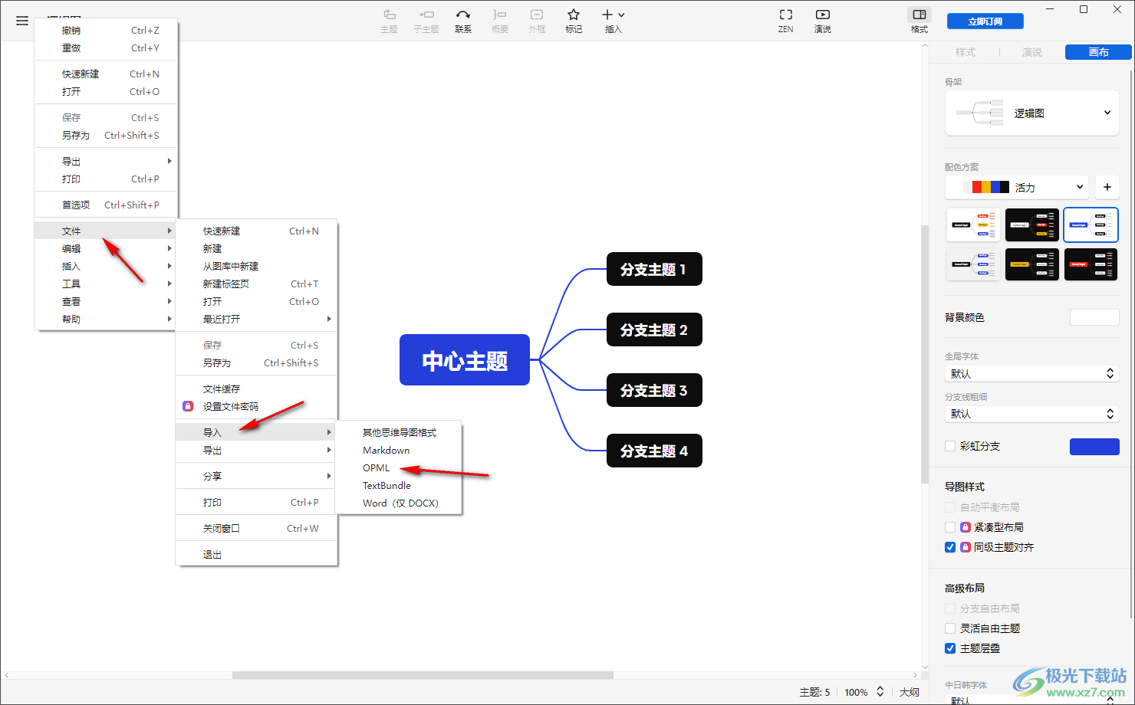Select the 中心主题 central node
This screenshot has height=705, width=1135.
tap(465, 359)
